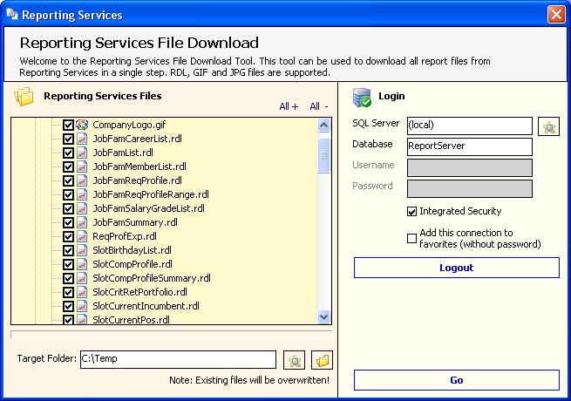This screenshot has width=571, height=401.
Task: Enable Add this connection to favorites checkbox
Action: tap(411, 238)
